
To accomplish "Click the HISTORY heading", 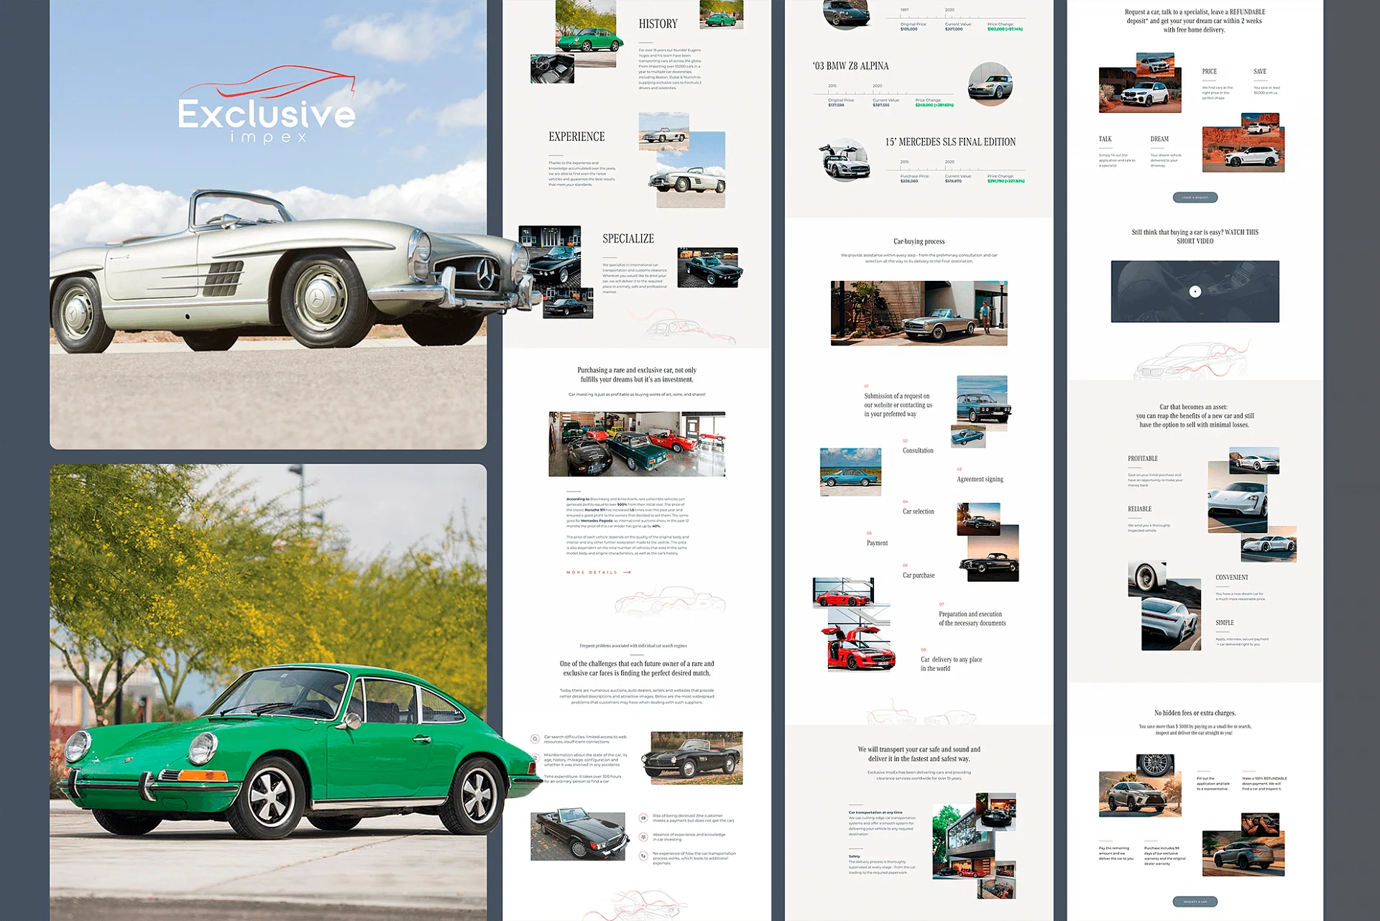I will tap(658, 24).
